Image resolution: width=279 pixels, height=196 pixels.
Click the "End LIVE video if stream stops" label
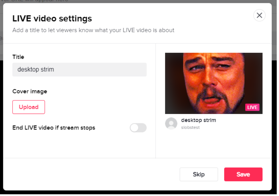(54, 128)
